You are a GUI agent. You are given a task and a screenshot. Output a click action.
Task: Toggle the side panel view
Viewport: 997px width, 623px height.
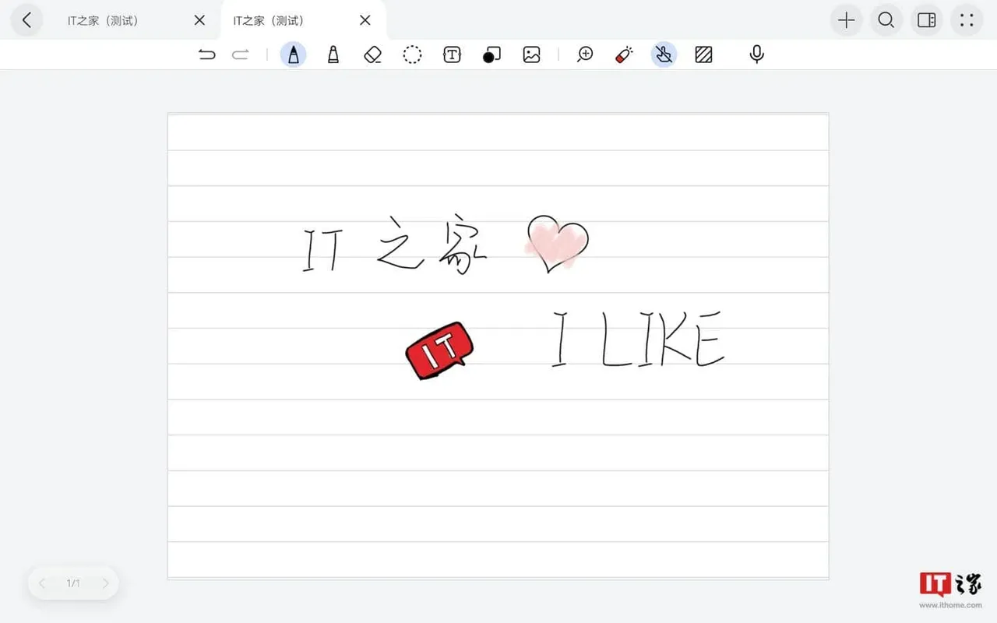[926, 20]
